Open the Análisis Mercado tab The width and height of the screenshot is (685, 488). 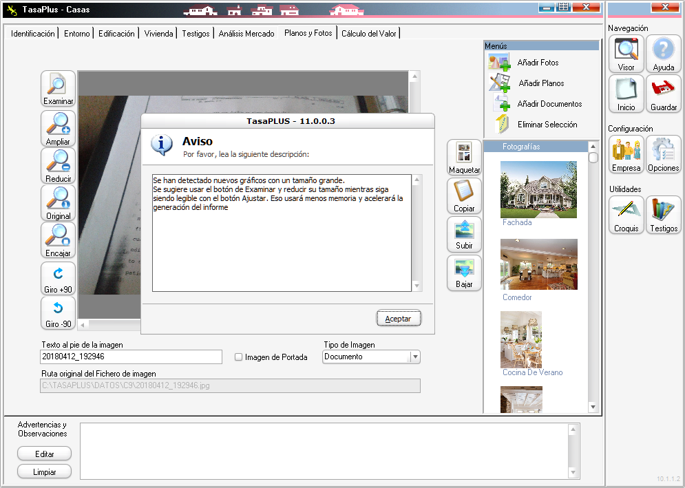click(246, 34)
